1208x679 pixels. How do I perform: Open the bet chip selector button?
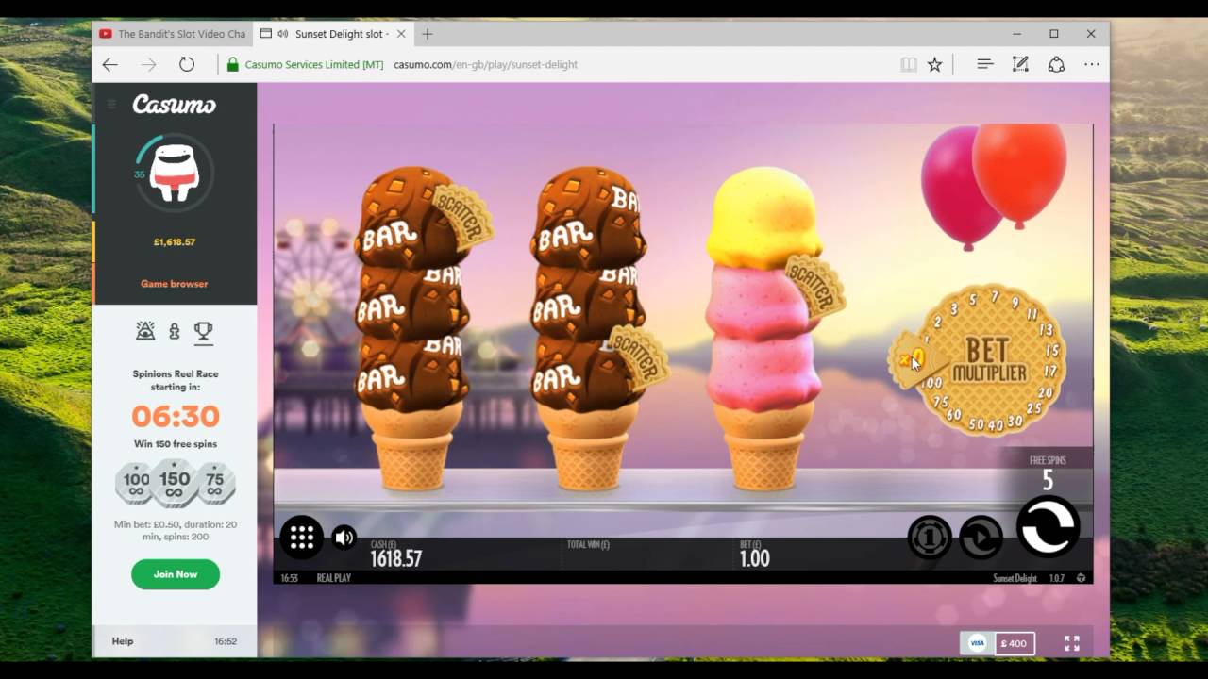click(930, 538)
